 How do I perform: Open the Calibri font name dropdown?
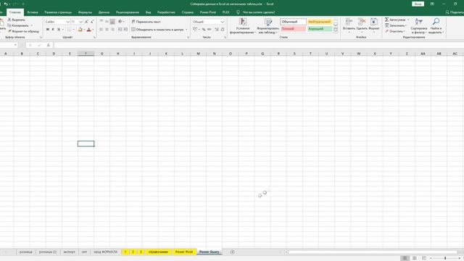67,22
